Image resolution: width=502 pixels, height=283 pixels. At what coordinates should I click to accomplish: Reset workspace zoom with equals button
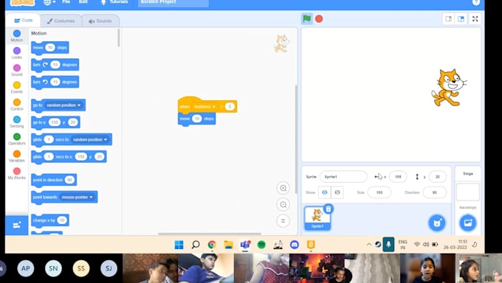(283, 220)
